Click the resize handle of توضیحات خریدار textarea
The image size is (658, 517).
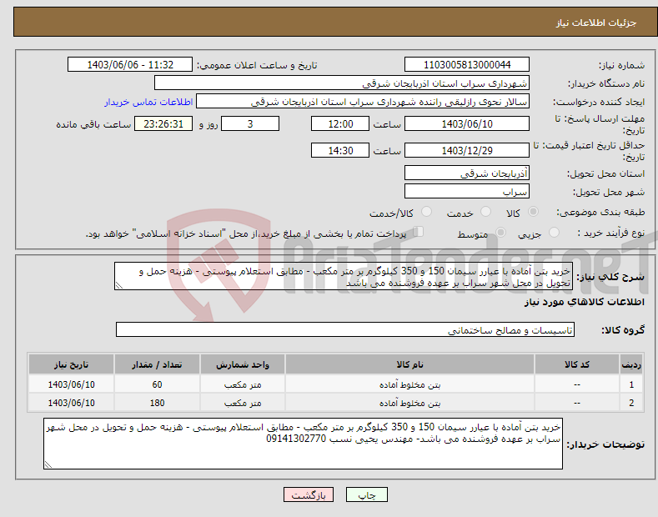tap(48, 464)
